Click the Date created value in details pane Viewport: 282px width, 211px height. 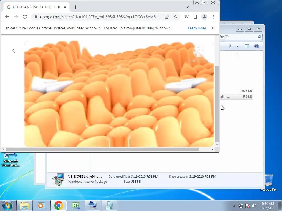click(203, 177)
